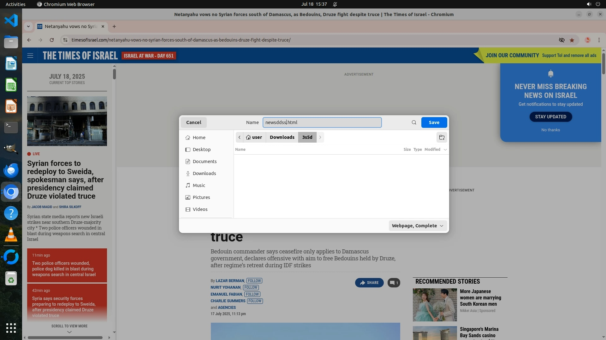This screenshot has width=606, height=340.
Task: Click the create new folder icon
Action: 442,137
